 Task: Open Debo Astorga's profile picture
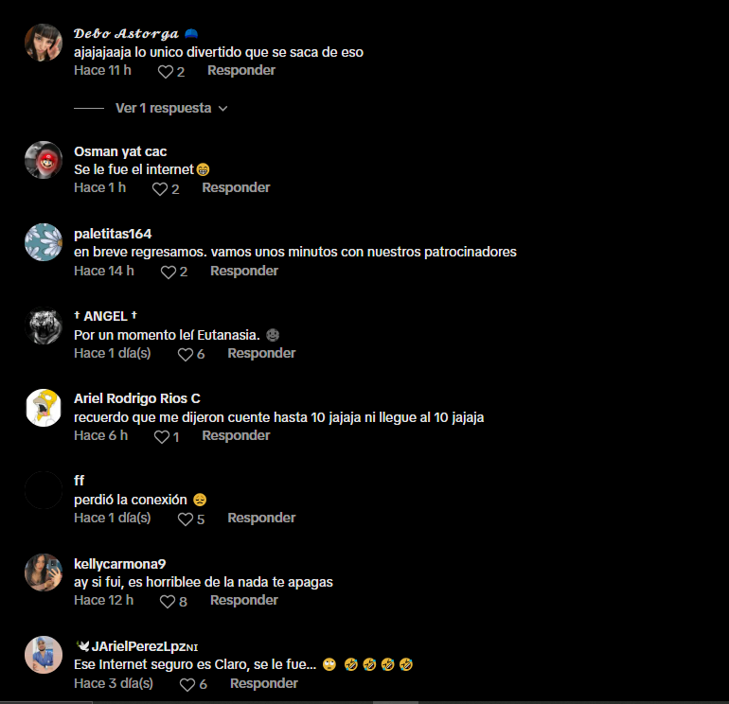tap(44, 43)
